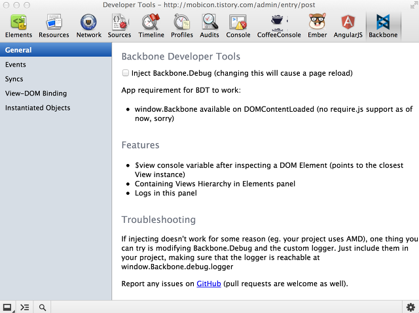Click the Backbone Developer Tools heading
419x313 pixels.
pos(181,56)
